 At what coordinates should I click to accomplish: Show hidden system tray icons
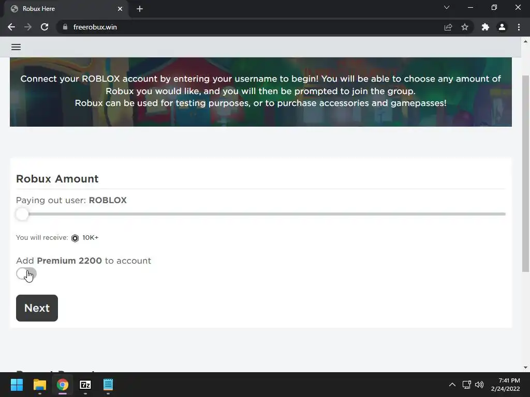pyautogui.click(x=452, y=385)
